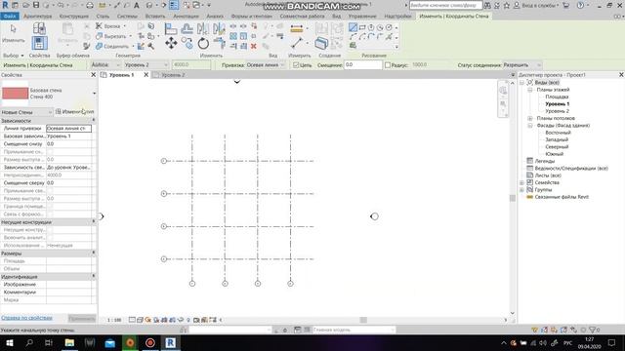Switch to the Архитектура ribbon tab
The width and height of the screenshot is (625, 351).
click(x=38, y=17)
